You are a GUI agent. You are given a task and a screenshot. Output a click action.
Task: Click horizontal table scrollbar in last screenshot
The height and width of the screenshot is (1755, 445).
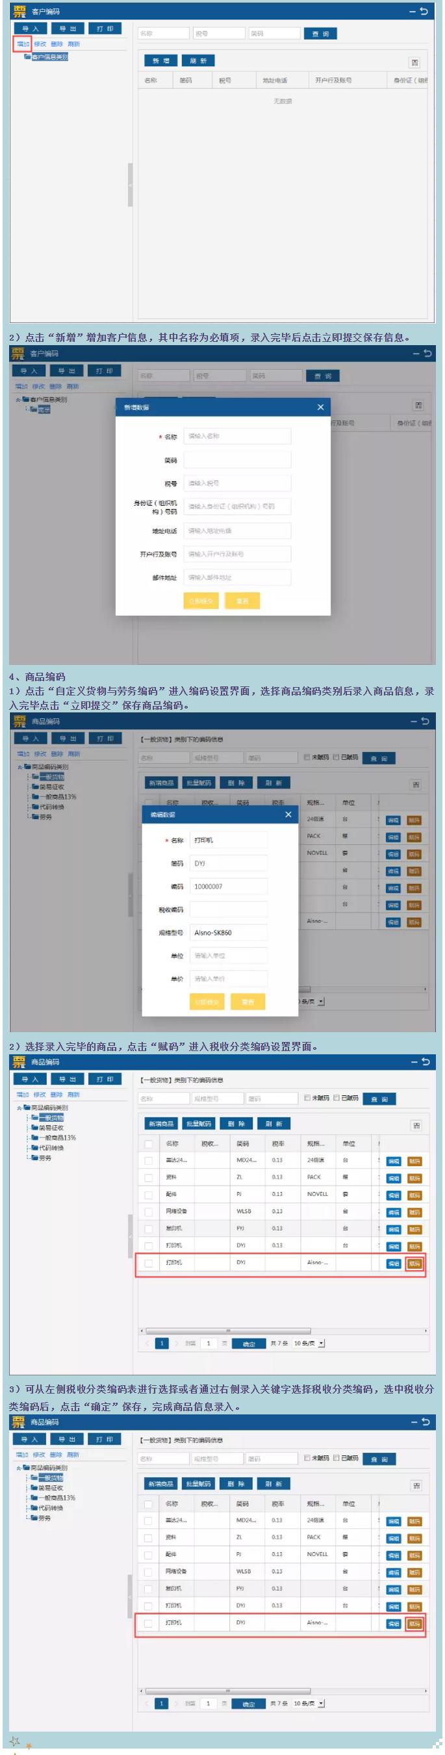(x=228, y=1690)
